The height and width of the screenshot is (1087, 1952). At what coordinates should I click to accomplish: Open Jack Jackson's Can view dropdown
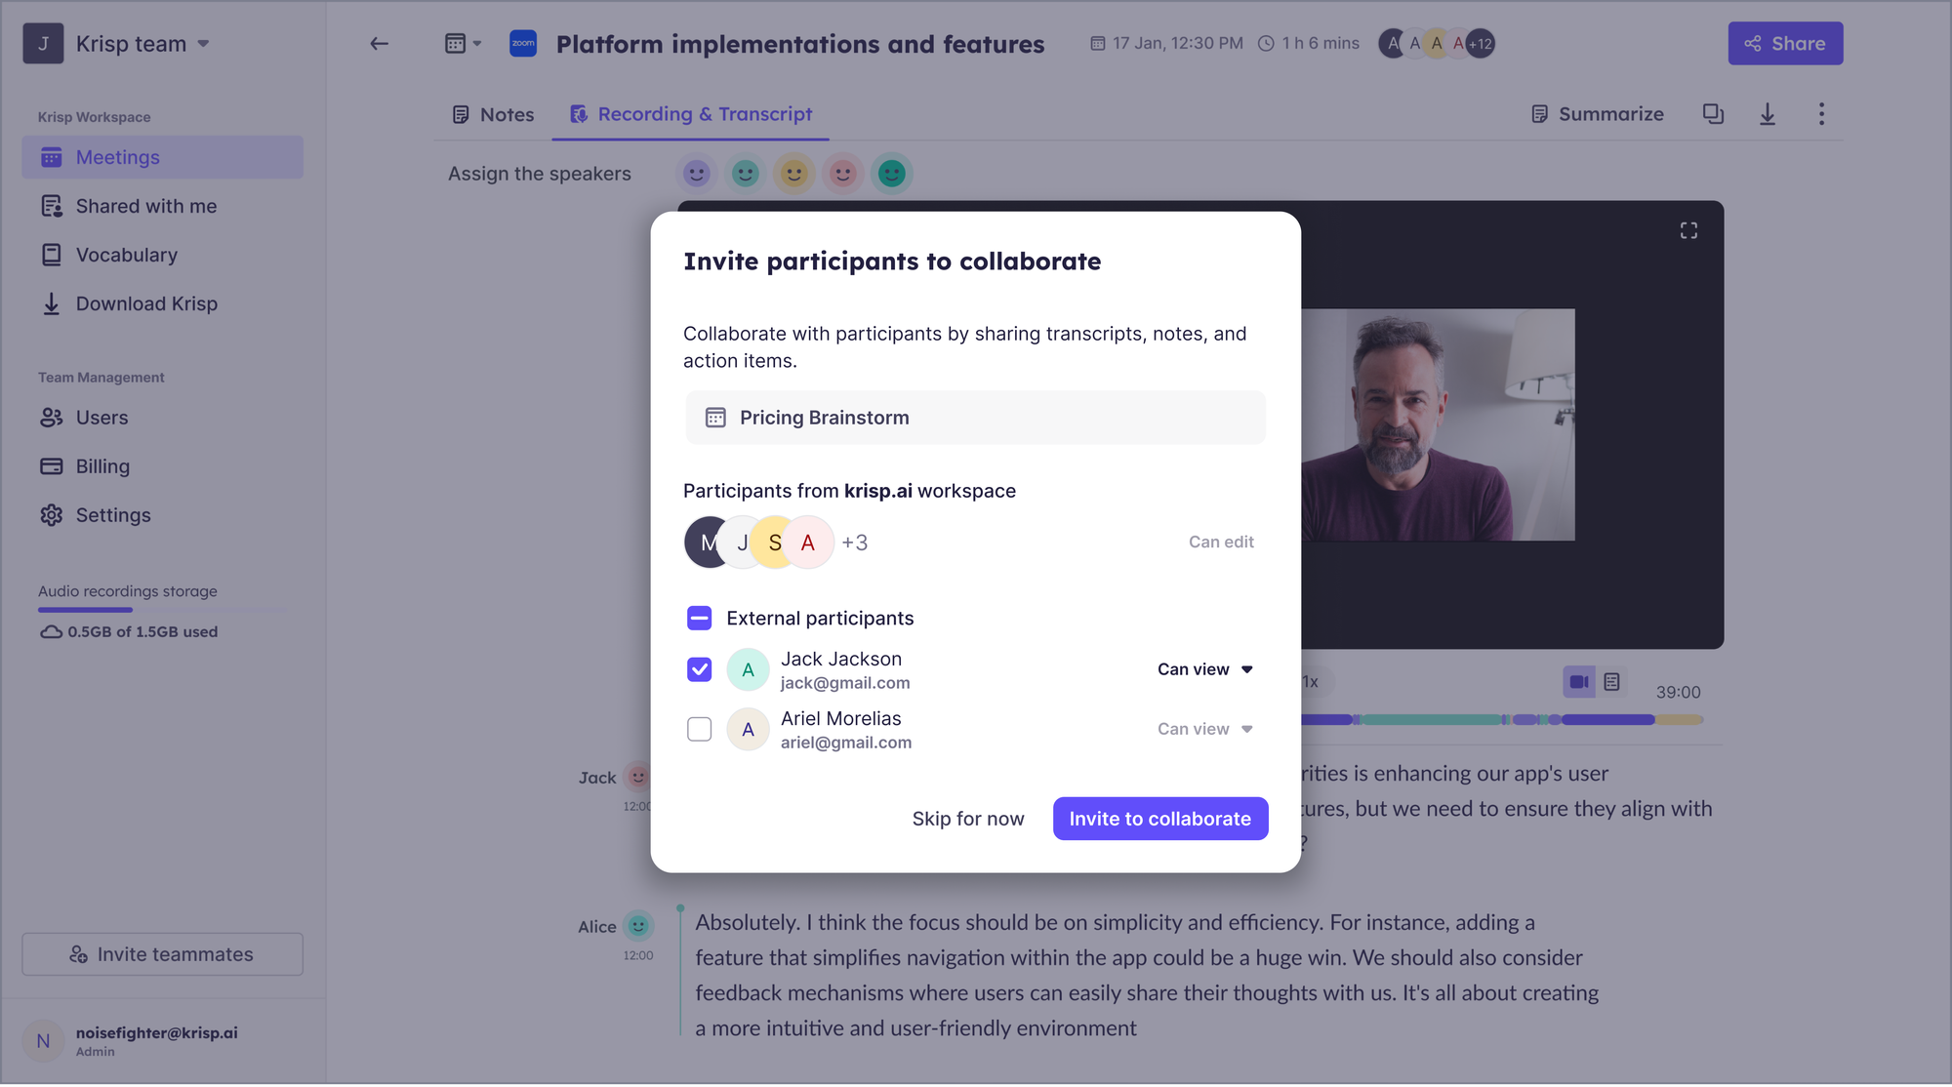tap(1205, 669)
